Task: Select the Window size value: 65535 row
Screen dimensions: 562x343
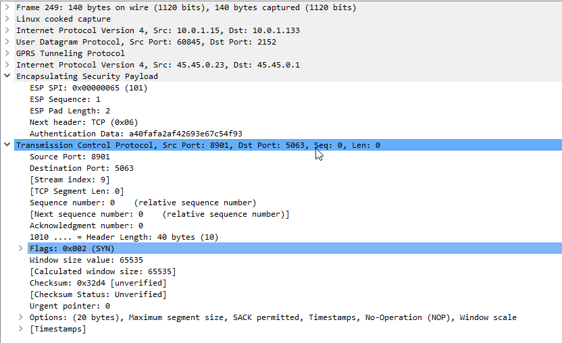Action: click(x=288, y=260)
